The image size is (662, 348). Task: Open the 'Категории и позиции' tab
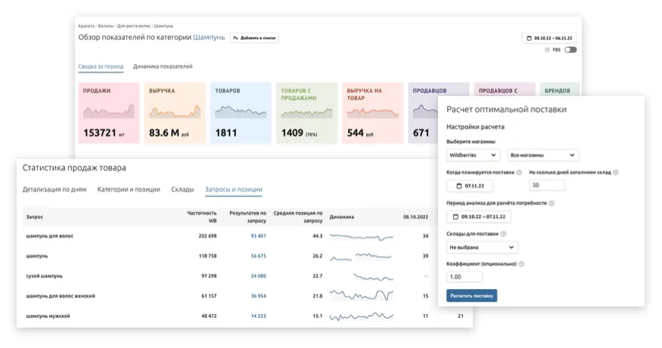pyautogui.click(x=129, y=189)
